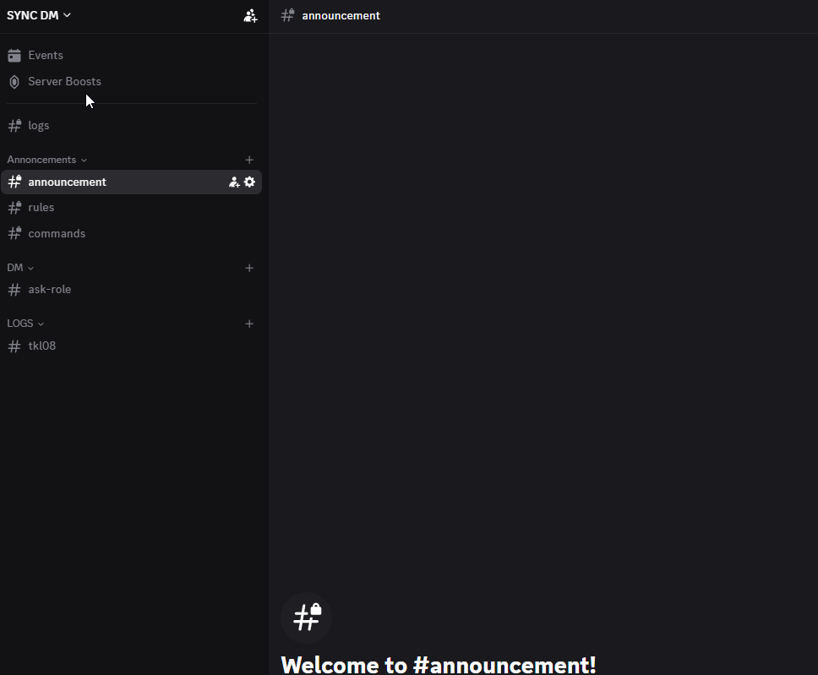Switch to the rules channel
This screenshot has height=675, width=818.
[41, 207]
